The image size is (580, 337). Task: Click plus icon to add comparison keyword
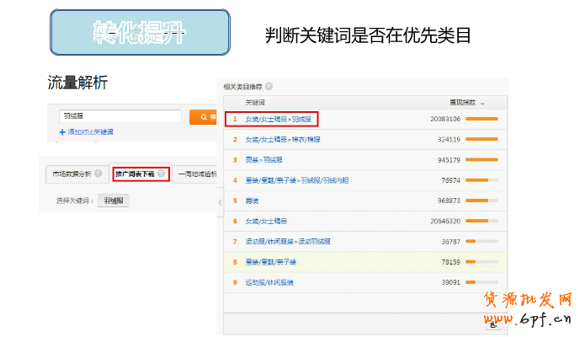62,132
